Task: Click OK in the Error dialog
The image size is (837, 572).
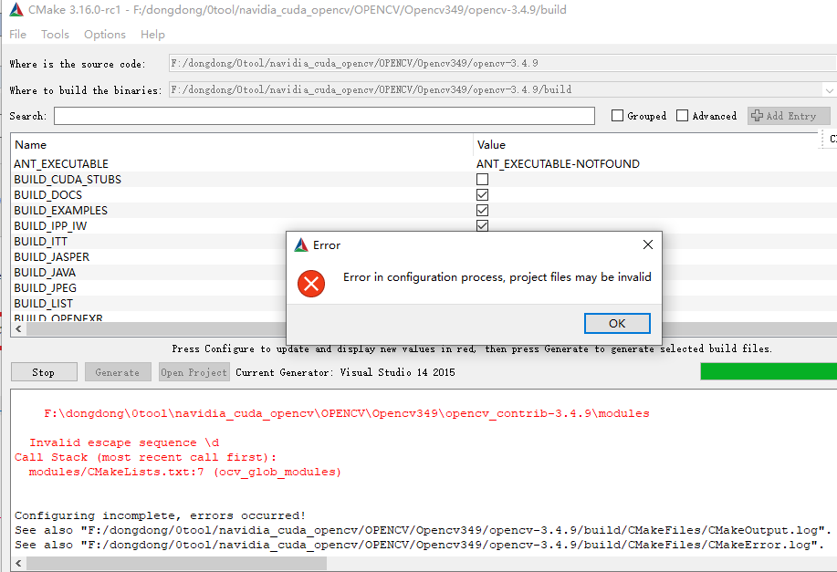Action: [x=617, y=323]
